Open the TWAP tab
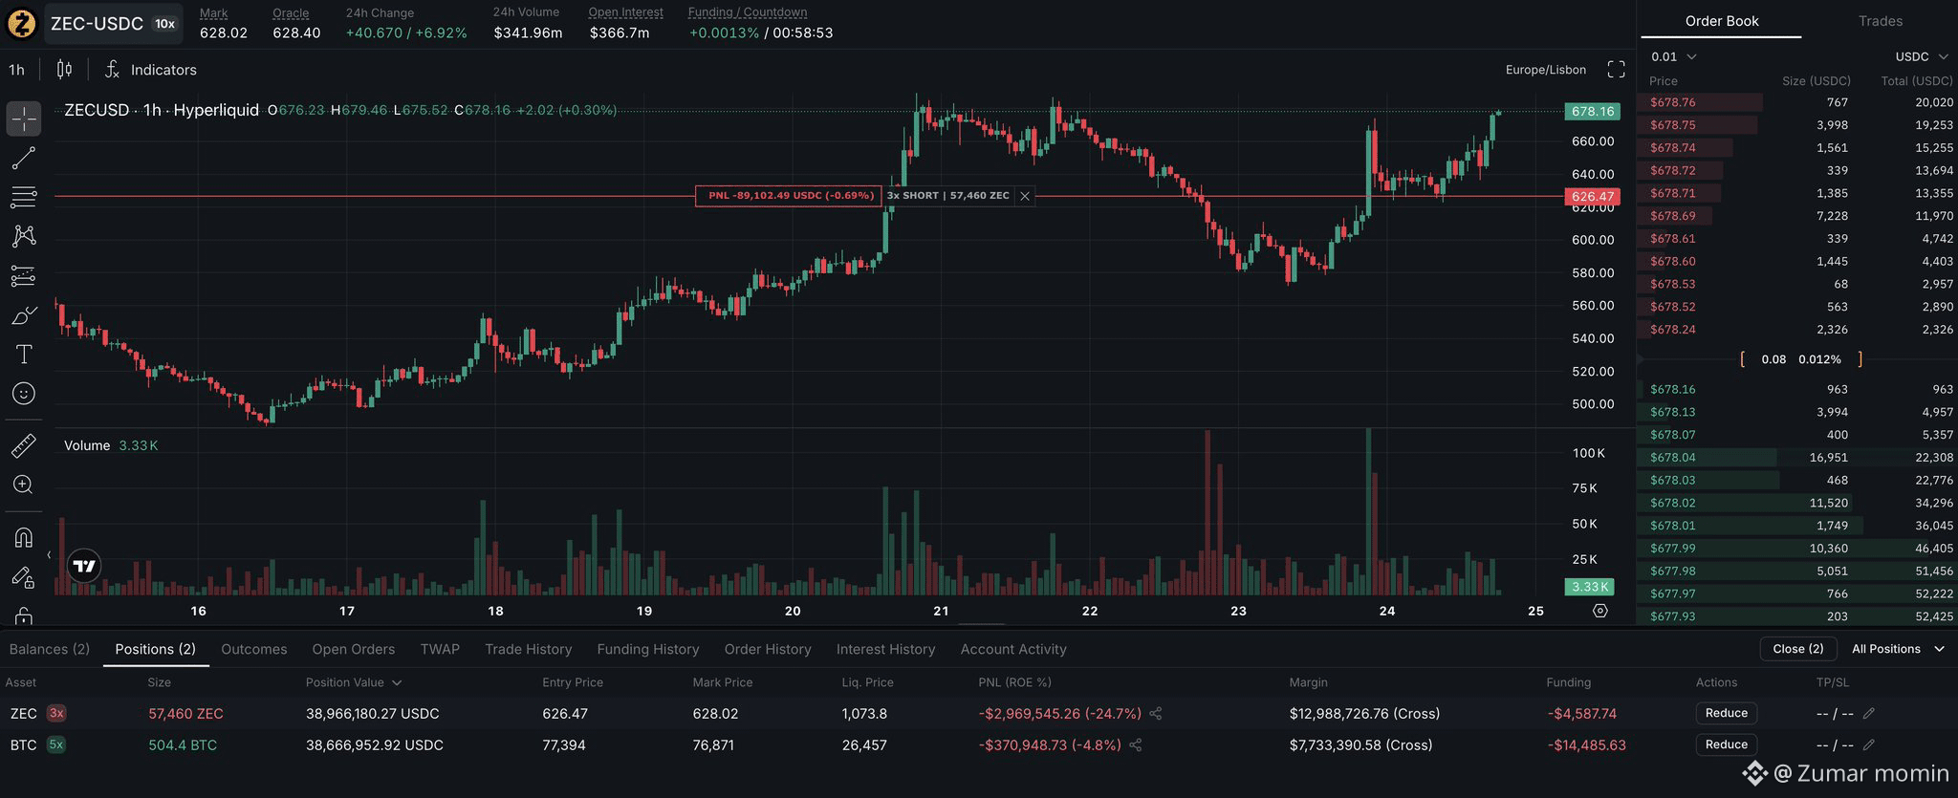 click(x=440, y=649)
